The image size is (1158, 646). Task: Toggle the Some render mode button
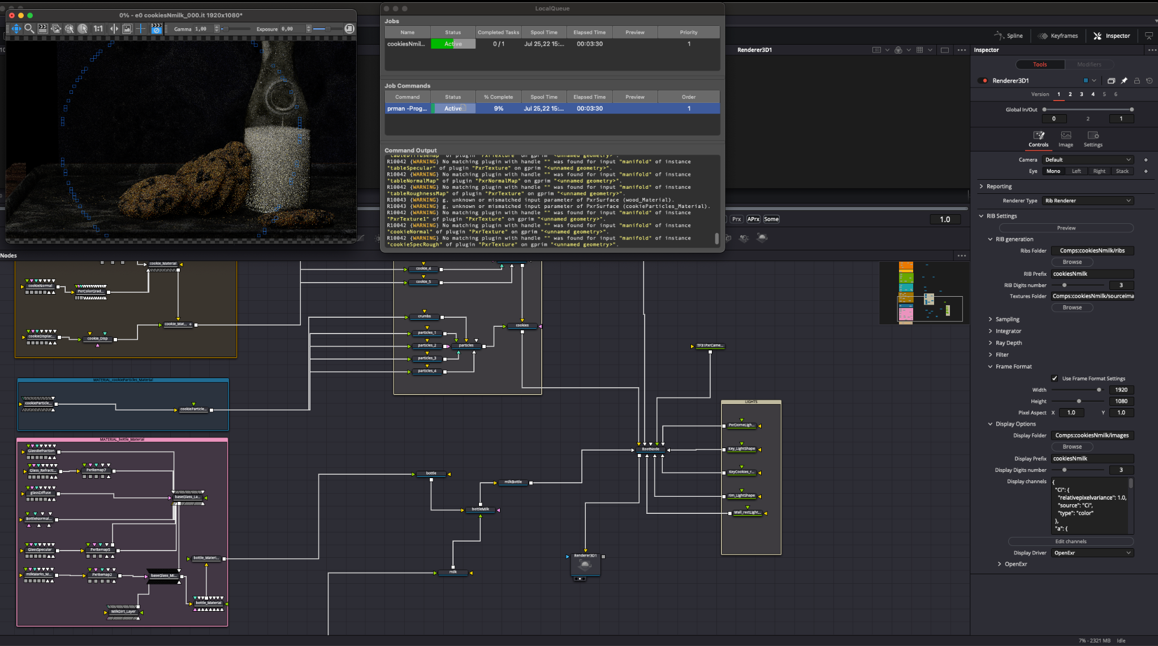point(771,219)
